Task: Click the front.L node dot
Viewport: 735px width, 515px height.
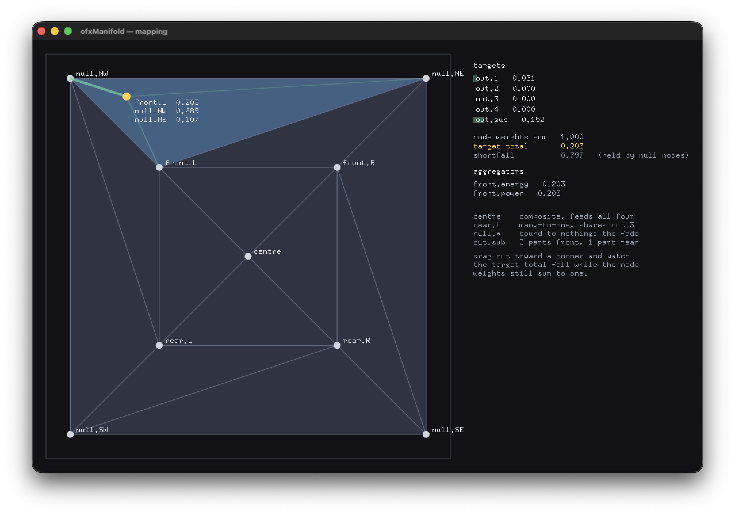Action: point(159,167)
